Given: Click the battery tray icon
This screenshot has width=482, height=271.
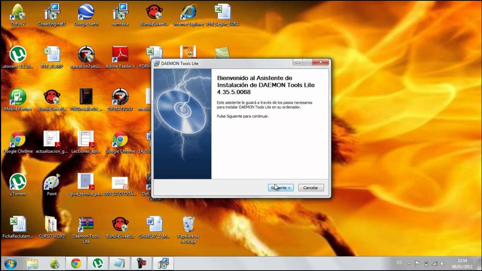Looking at the screenshot, I should point(426,263).
